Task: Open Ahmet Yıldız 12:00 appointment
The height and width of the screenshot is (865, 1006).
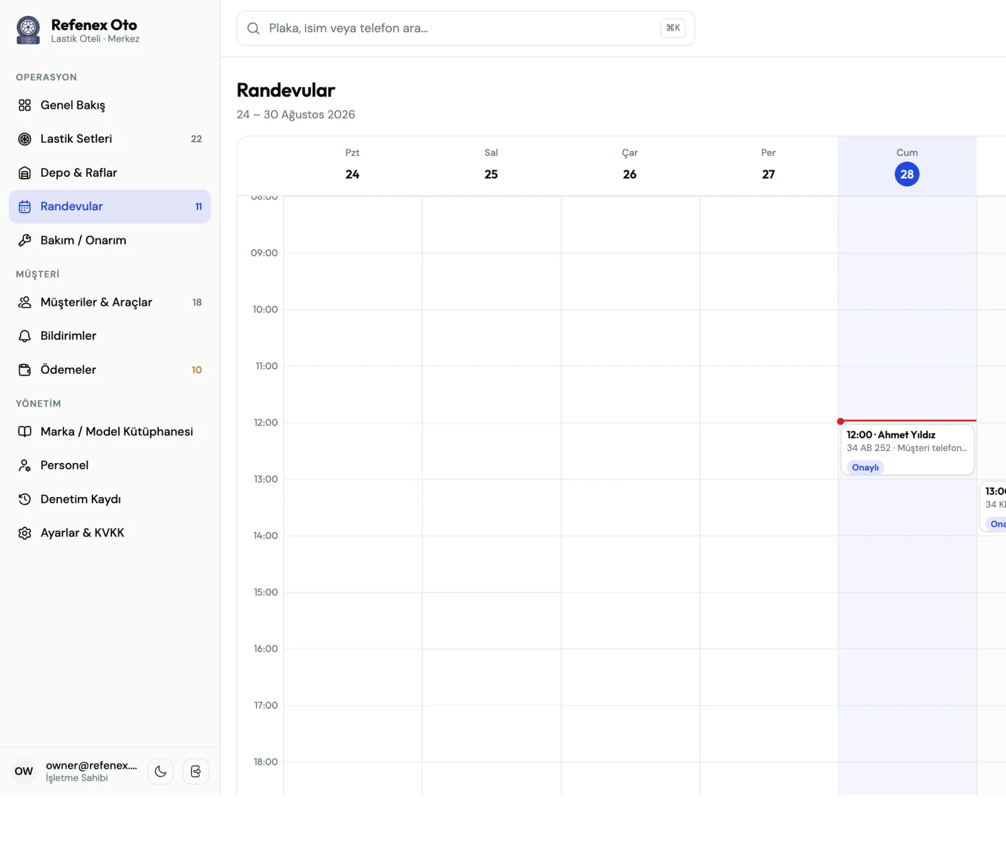Action: [907, 450]
